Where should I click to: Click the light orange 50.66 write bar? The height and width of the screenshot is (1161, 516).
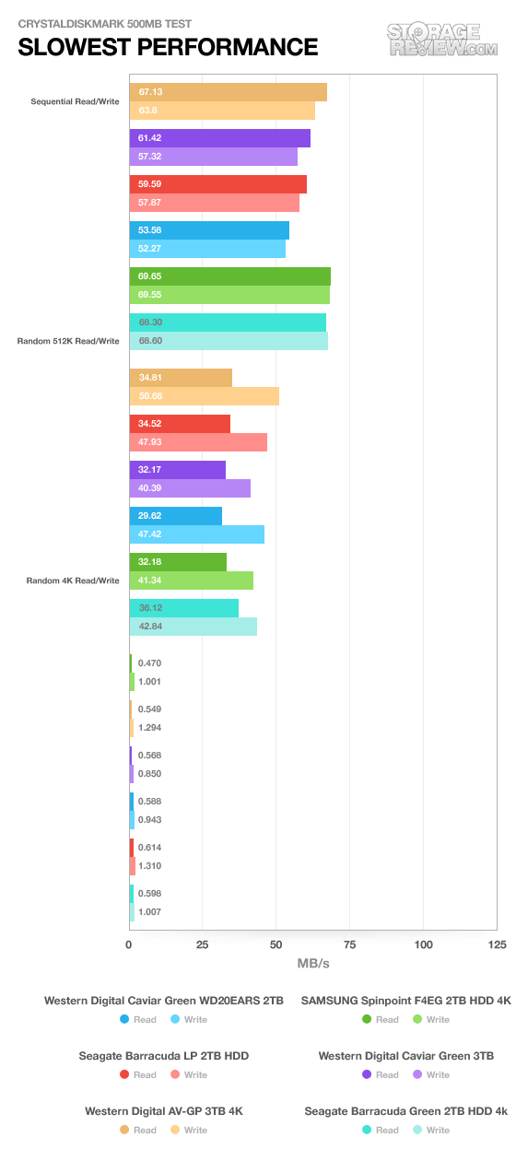click(x=204, y=396)
